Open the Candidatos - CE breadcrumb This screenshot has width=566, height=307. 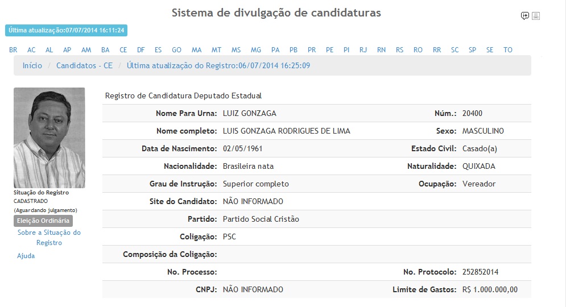pyautogui.click(x=84, y=66)
